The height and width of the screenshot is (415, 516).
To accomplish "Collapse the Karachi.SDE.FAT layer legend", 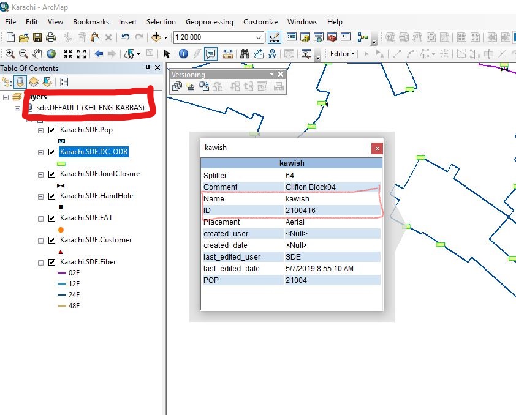I will coord(40,219).
